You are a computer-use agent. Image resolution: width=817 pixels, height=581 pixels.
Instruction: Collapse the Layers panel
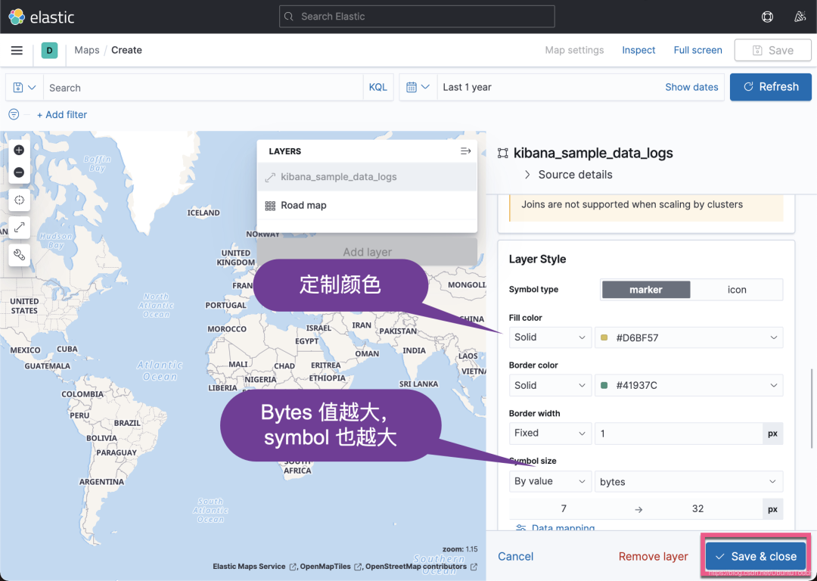click(465, 151)
